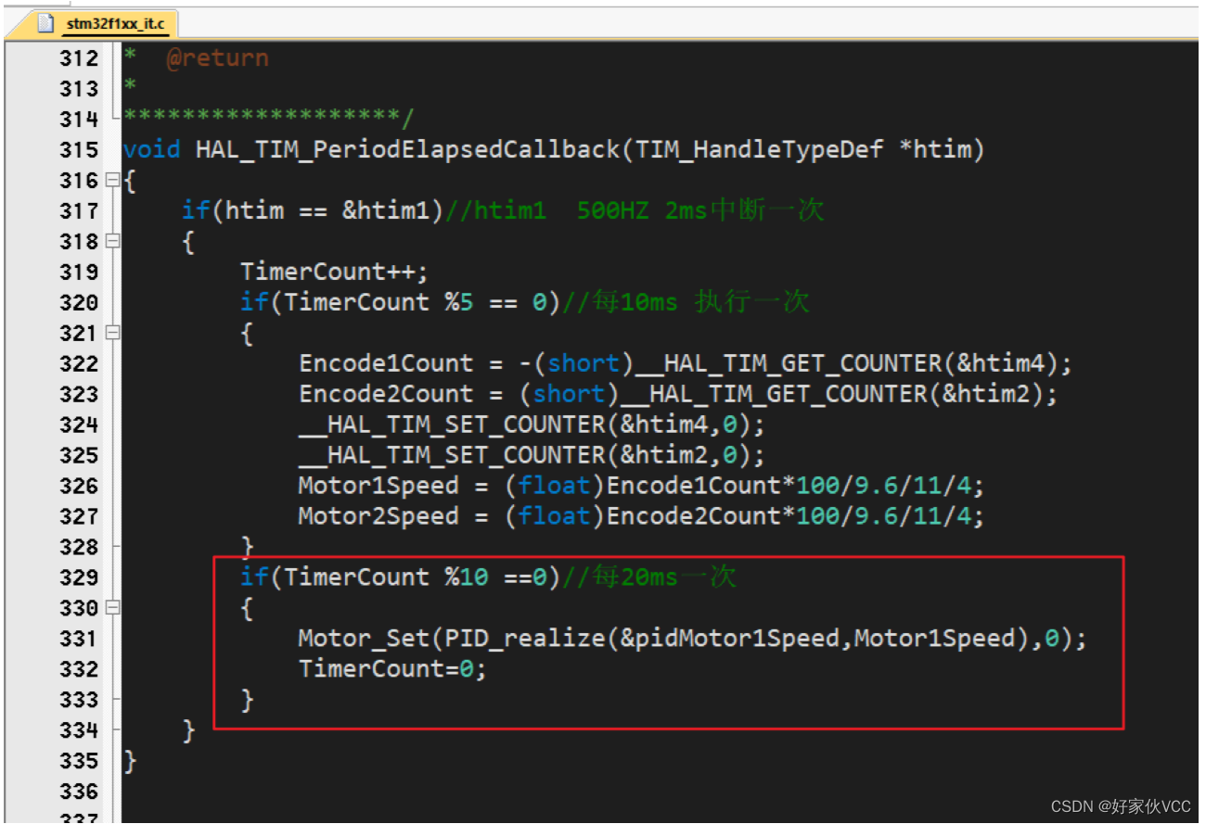Click __HAL_TIM_GET_COUNTER(&htim2) on line 323
The image size is (1206, 824).
(831, 394)
